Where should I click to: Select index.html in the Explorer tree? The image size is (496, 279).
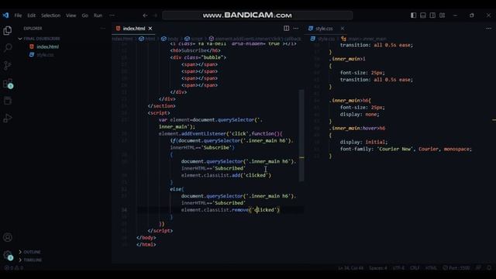(47, 46)
